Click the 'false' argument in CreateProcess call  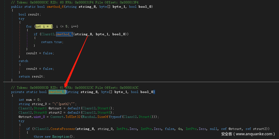[x=170, y=129]
